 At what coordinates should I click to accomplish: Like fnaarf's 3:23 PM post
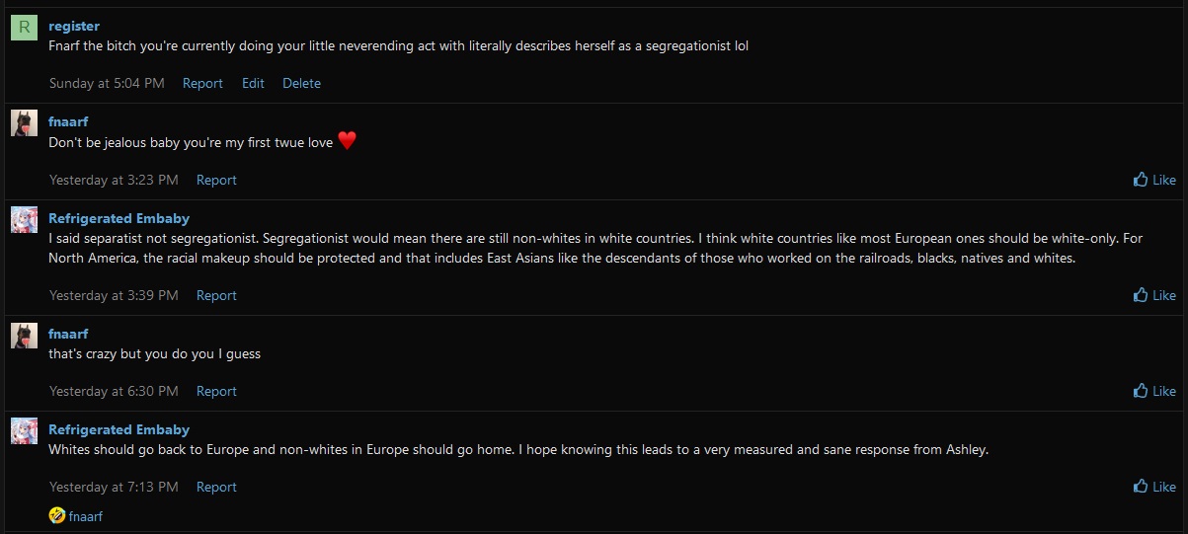[1154, 180]
